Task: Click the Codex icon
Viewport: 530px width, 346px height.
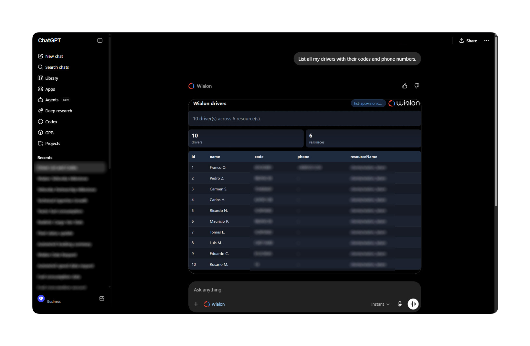Action: [x=40, y=122]
